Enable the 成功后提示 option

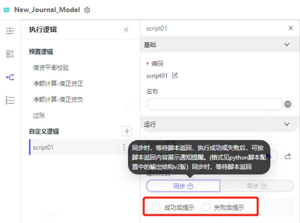(156, 207)
